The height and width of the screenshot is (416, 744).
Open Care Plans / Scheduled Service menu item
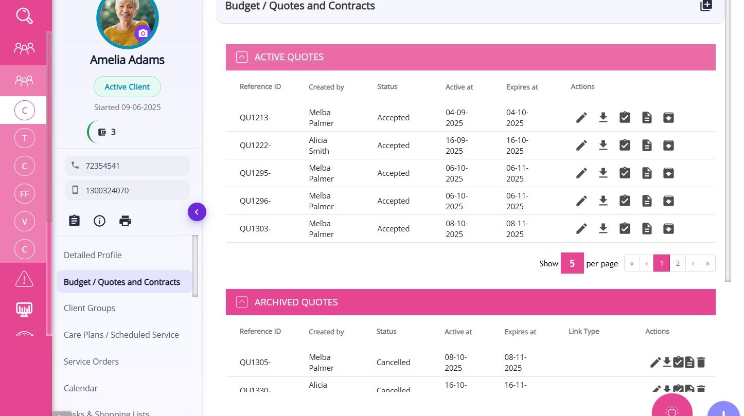pyautogui.click(x=121, y=335)
